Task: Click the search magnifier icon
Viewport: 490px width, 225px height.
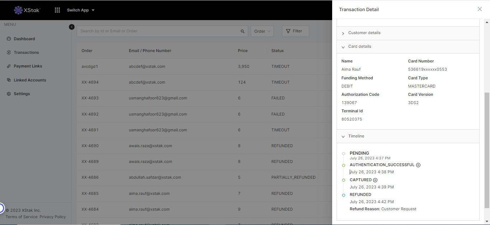Action: [242, 31]
